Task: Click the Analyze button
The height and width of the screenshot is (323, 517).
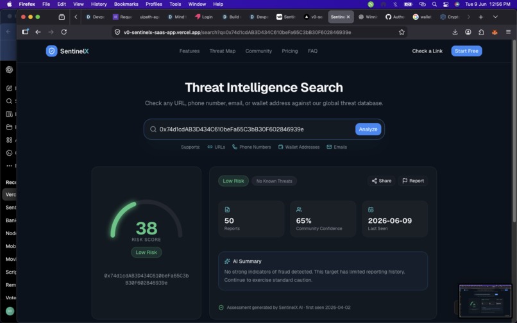Action: [x=368, y=129]
